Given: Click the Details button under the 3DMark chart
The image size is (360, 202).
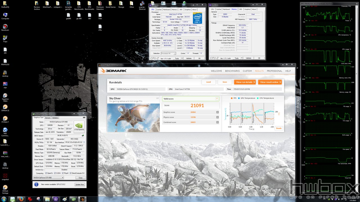Looking at the screenshot, I should 279,128.
